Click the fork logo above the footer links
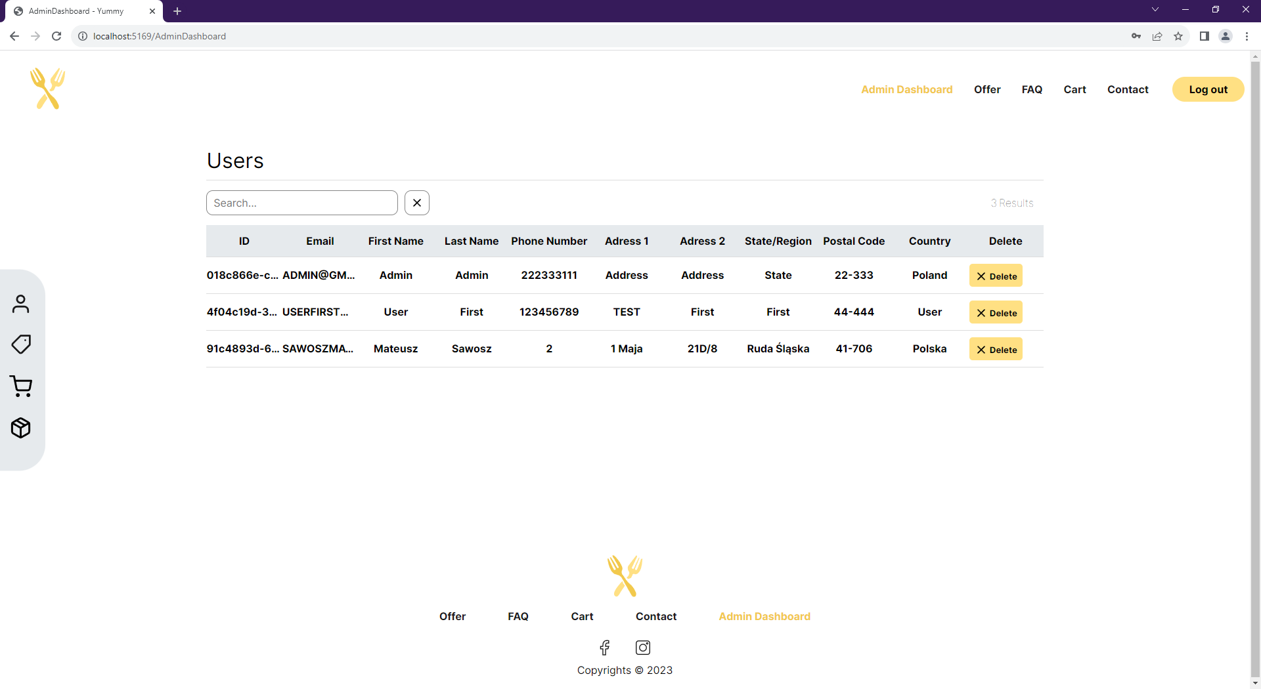The image size is (1261, 689). click(x=625, y=575)
